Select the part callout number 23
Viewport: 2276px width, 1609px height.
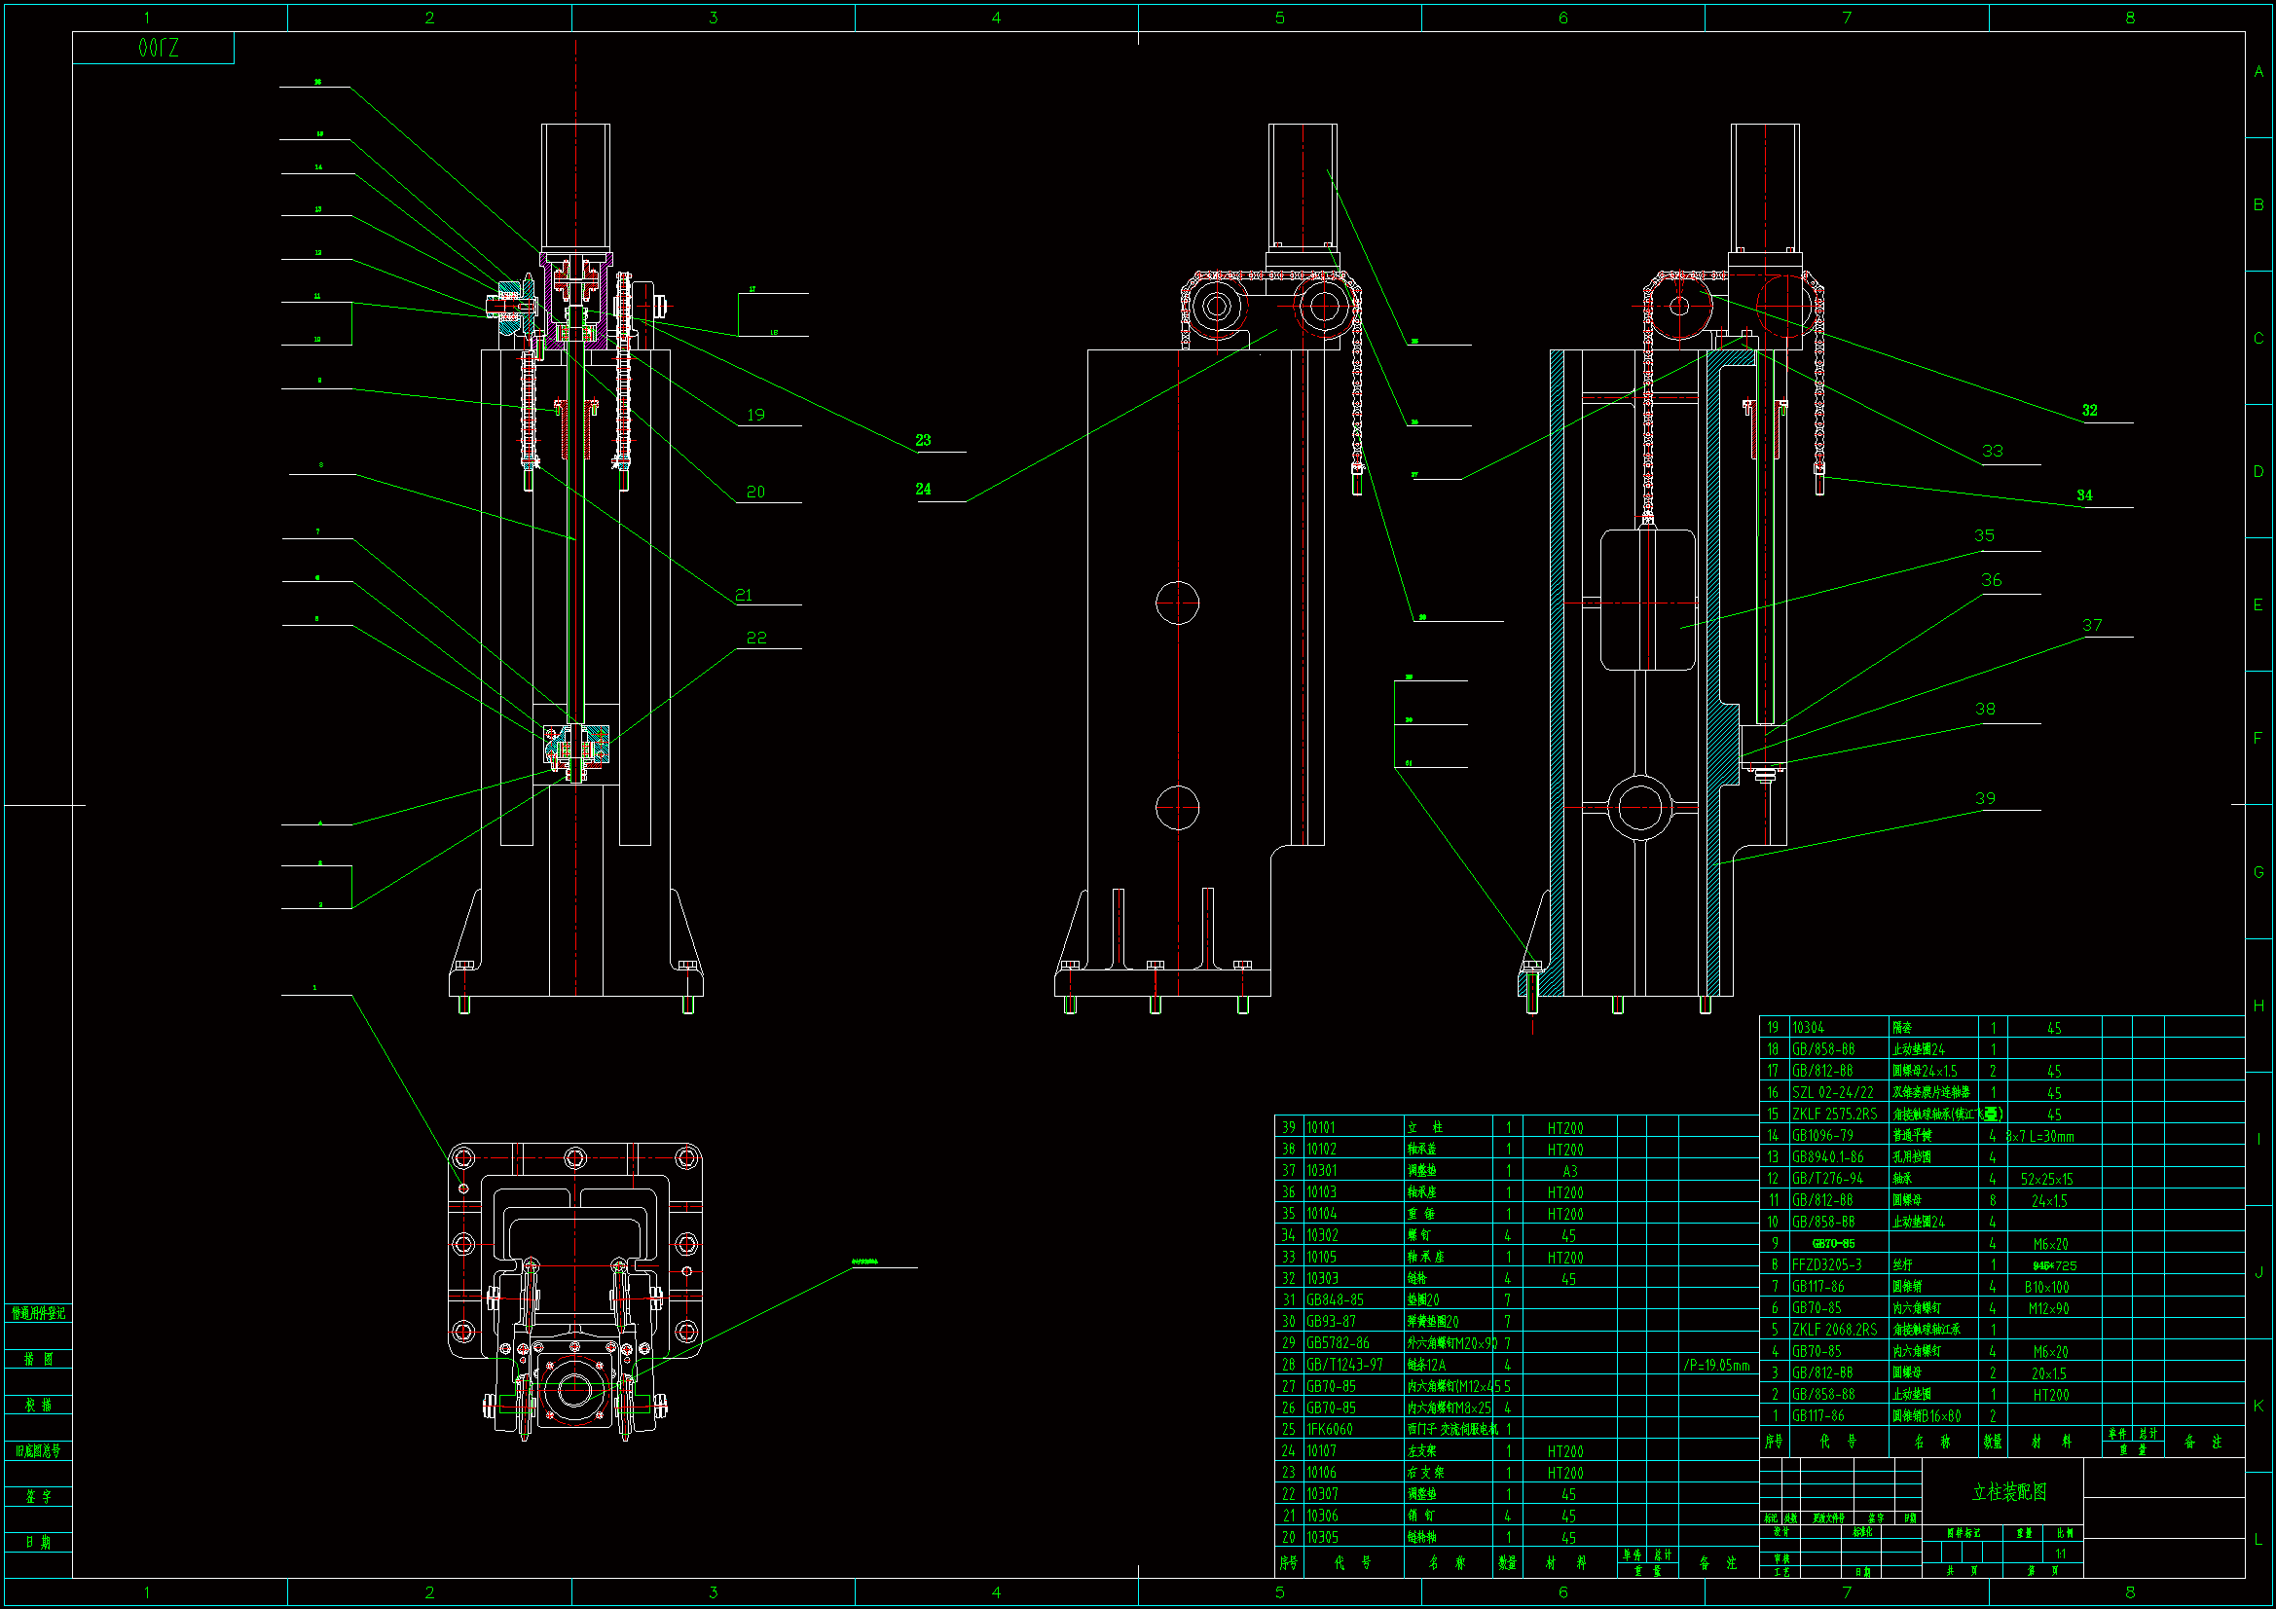pos(923,440)
